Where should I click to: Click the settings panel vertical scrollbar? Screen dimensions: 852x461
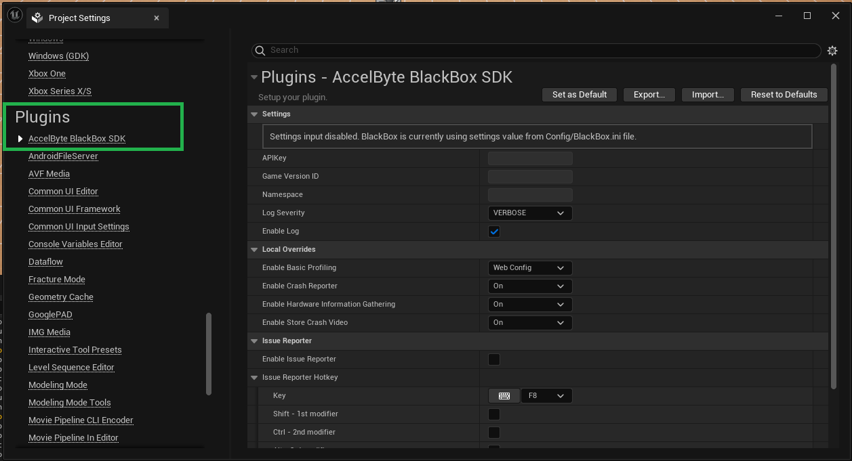(x=834, y=227)
